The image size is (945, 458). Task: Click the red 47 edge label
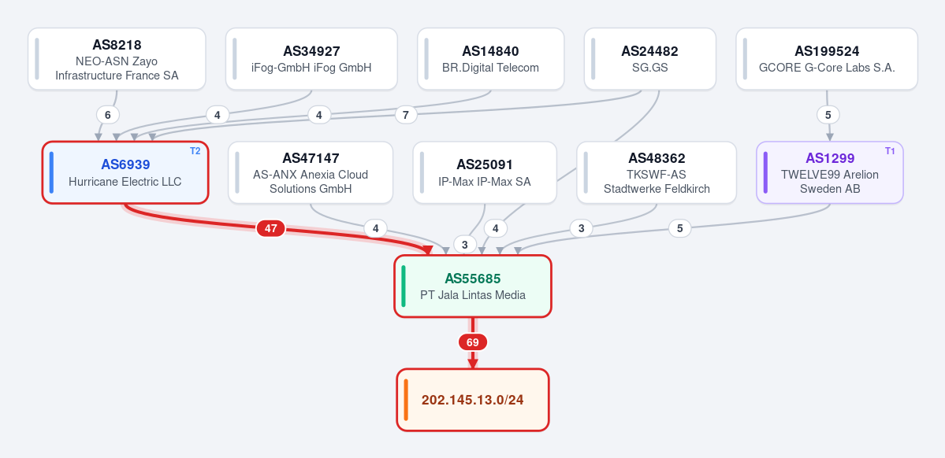coord(270,228)
